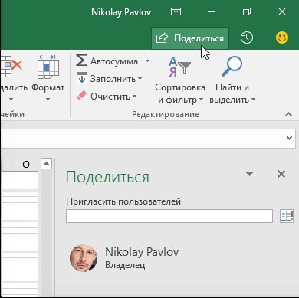Click the vertical scrollbar up arrow

46,163
